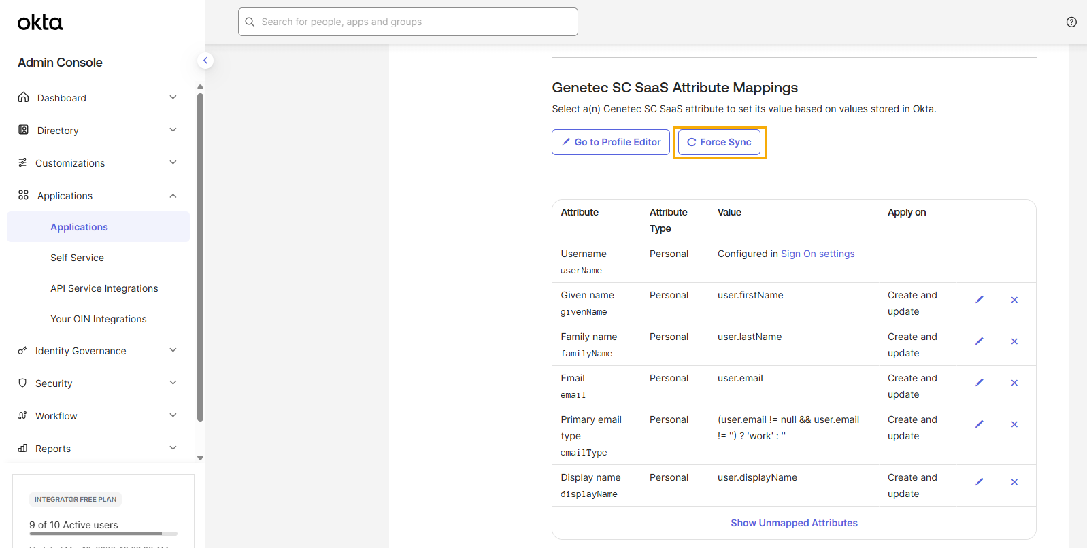Delete the Given name mapping
Image resolution: width=1087 pixels, height=548 pixels.
coord(1014,300)
